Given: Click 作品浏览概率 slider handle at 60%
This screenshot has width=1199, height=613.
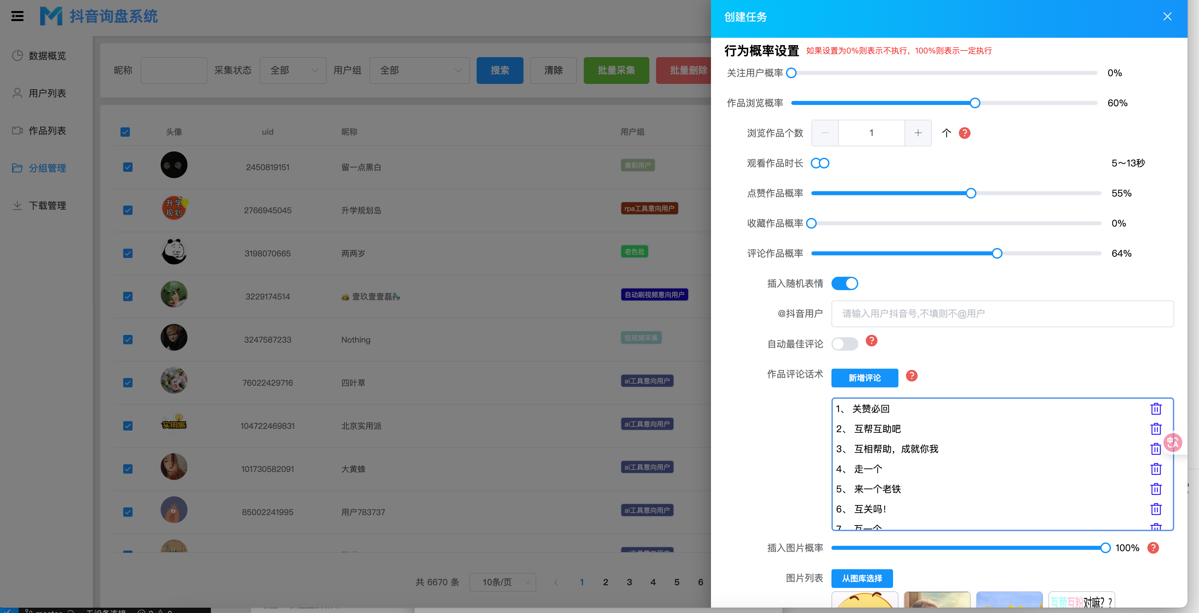Looking at the screenshot, I should coord(975,103).
